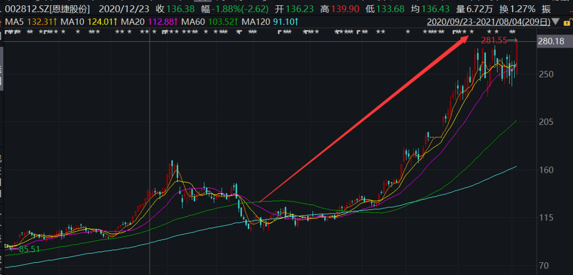Click the 160 price axis label

click(x=546, y=170)
